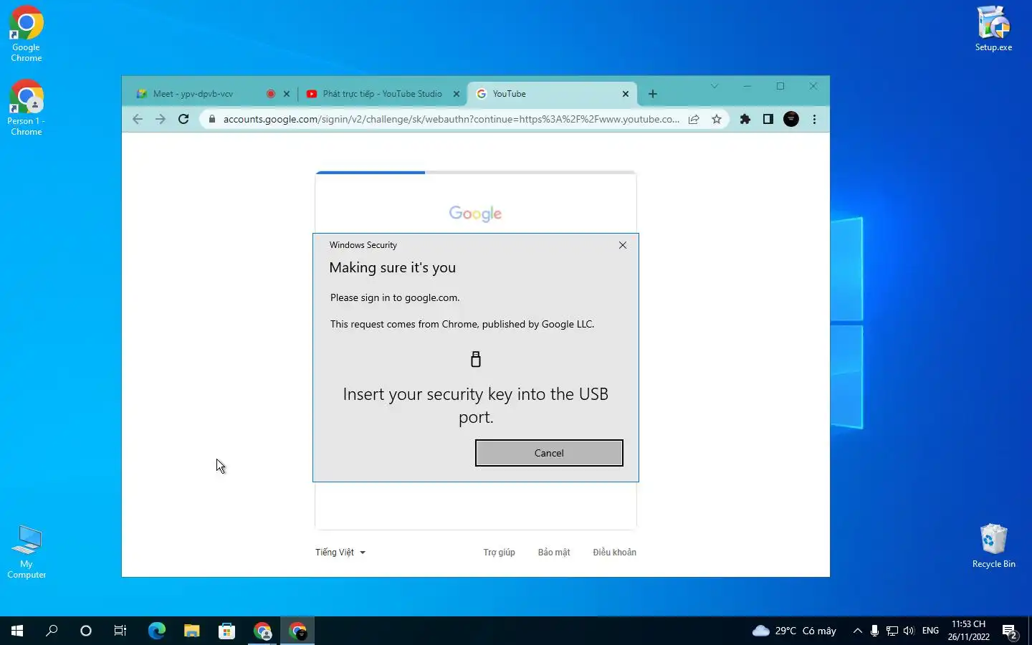The width and height of the screenshot is (1032, 645).
Task: Switch to the Meet ypv-dpvb-vcv tab
Action: point(193,94)
